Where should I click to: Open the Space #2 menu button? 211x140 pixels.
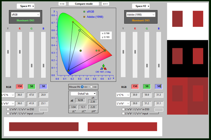pos(141,6)
